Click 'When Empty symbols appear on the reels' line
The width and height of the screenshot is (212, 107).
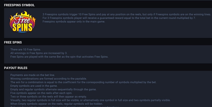pyautogui.click(x=57, y=104)
